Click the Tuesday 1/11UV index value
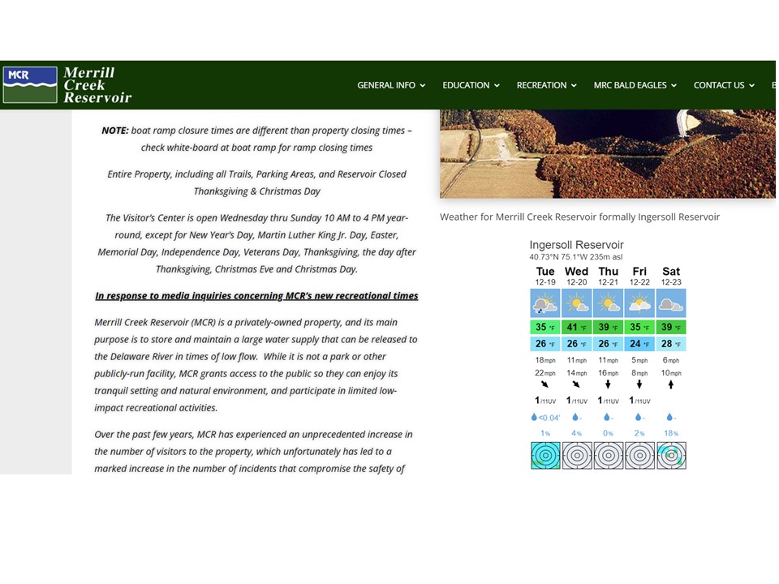This screenshot has height=584, width=779. point(545,400)
